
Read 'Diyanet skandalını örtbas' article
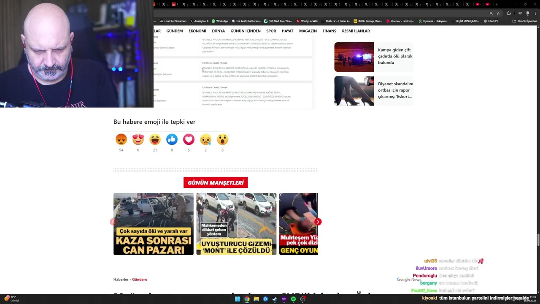395,90
